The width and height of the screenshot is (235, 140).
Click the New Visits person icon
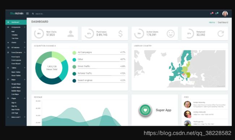tap(70, 34)
